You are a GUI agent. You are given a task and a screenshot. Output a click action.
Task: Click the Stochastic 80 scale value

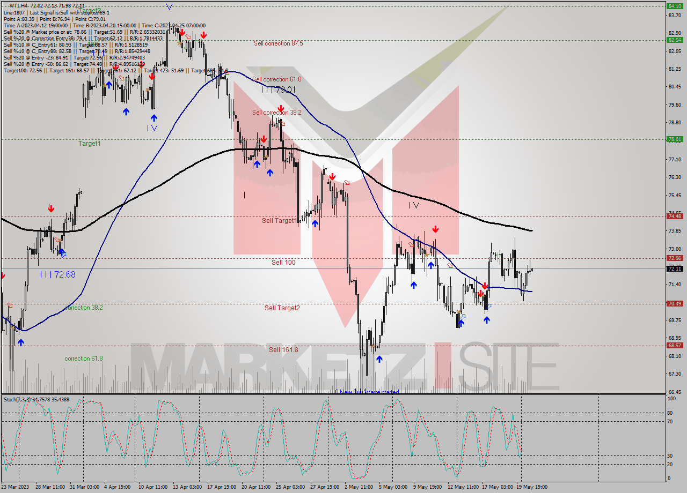[670, 413]
